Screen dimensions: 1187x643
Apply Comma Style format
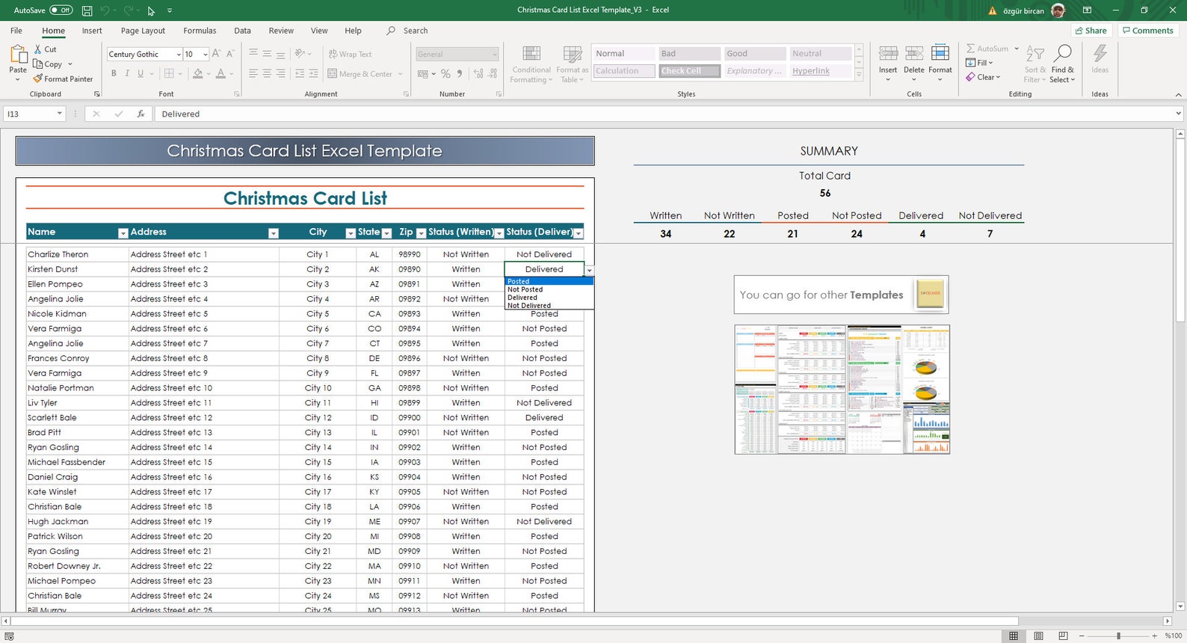coord(460,74)
